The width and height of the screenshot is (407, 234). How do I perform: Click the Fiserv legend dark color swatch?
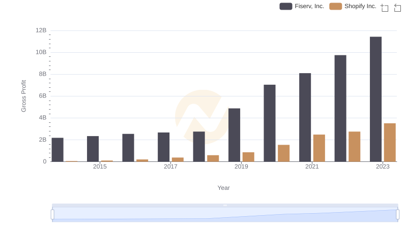point(286,6)
